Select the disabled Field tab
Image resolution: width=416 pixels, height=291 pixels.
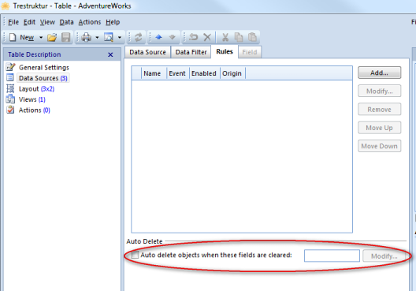click(x=250, y=52)
